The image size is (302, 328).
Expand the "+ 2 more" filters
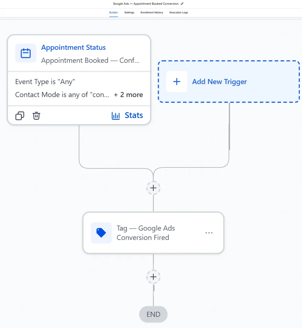click(x=128, y=95)
